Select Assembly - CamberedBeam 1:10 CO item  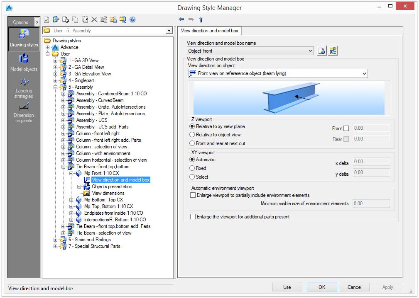click(111, 94)
